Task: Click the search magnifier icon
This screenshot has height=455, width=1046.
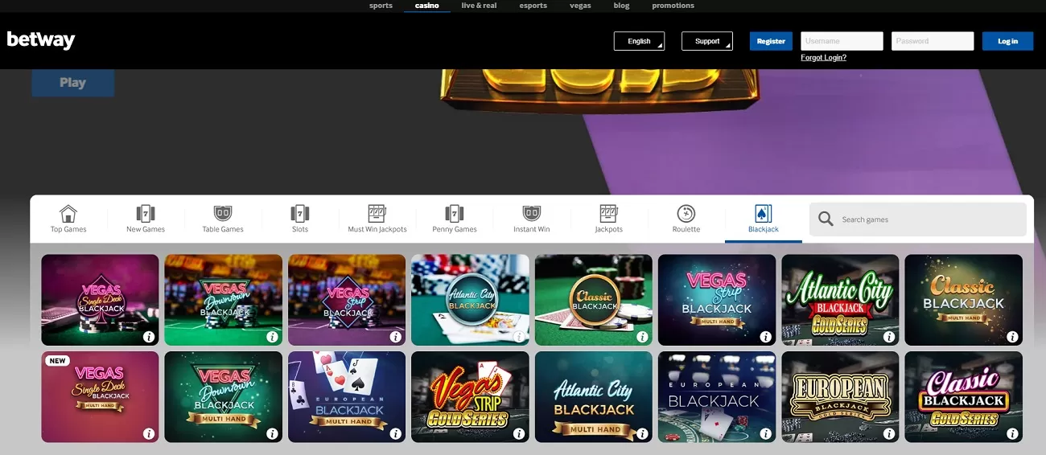Action: pos(826,219)
